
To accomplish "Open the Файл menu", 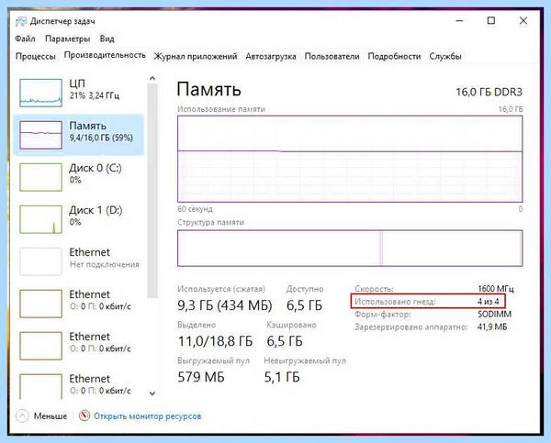I will [25, 39].
